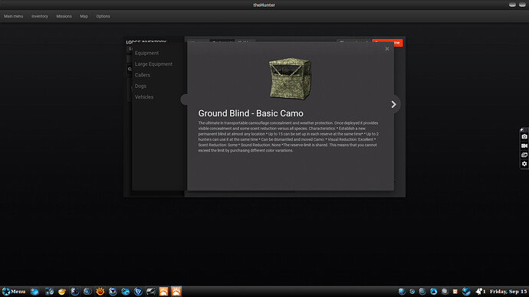Open the Missions menu
Image resolution: width=529 pixels, height=297 pixels.
click(64, 16)
